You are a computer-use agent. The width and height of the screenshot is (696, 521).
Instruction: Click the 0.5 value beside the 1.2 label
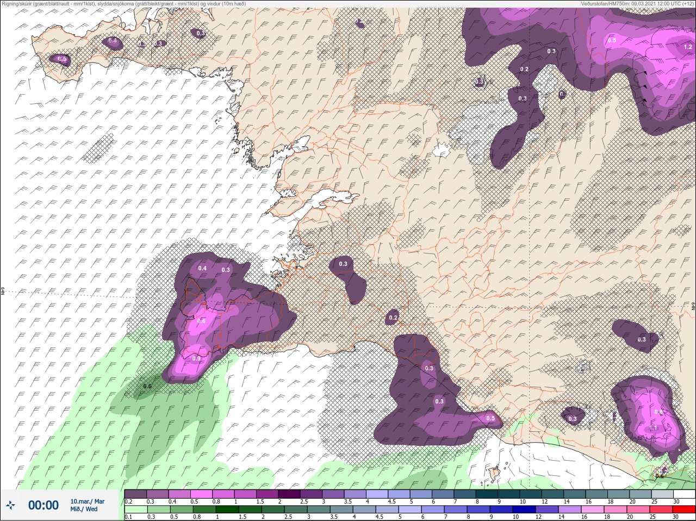tap(612, 40)
